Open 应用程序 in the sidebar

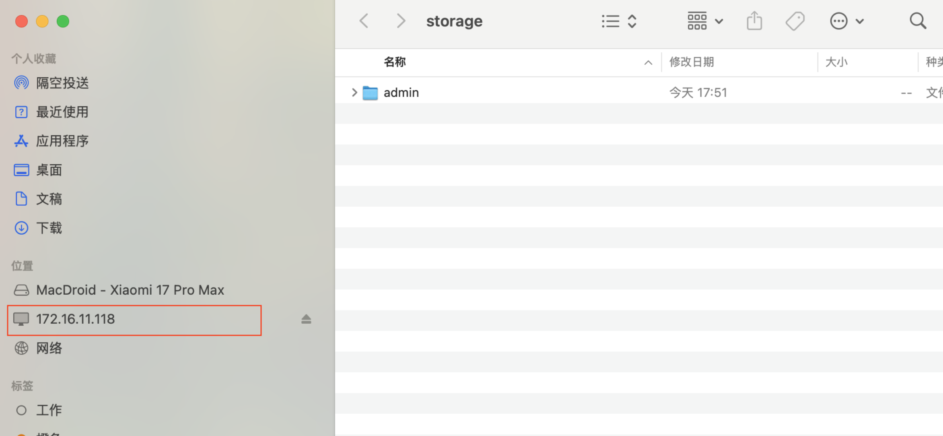click(x=62, y=141)
